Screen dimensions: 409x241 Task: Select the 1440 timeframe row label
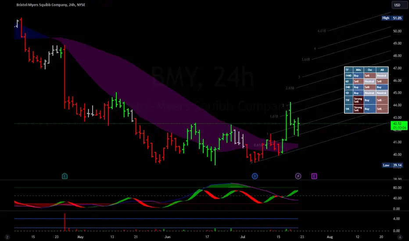pyautogui.click(x=349, y=75)
